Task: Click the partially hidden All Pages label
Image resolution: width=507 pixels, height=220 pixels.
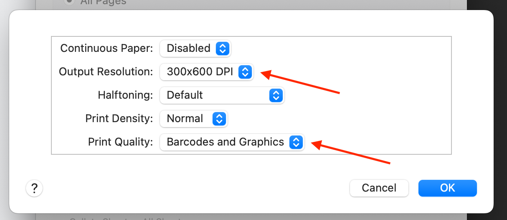Action: (103, 3)
